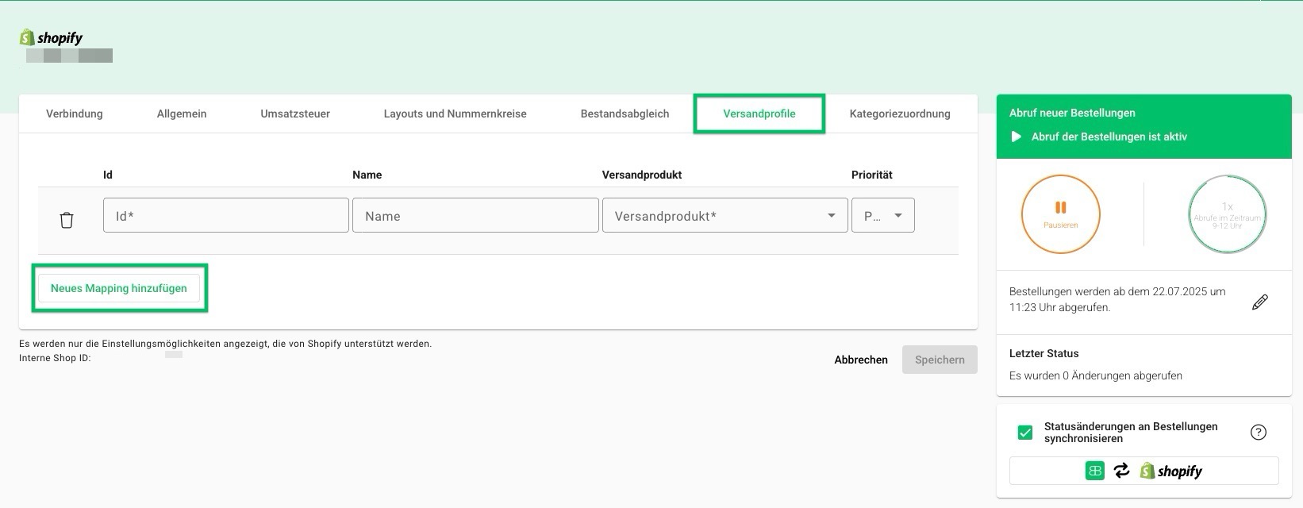Click text Es wurden 0 Änderungen abgerufen
The width and height of the screenshot is (1303, 508).
tap(1096, 375)
